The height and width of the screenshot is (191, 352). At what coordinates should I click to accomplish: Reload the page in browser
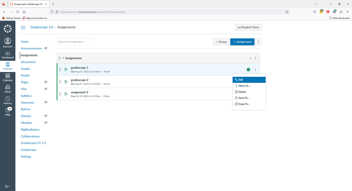18,12
